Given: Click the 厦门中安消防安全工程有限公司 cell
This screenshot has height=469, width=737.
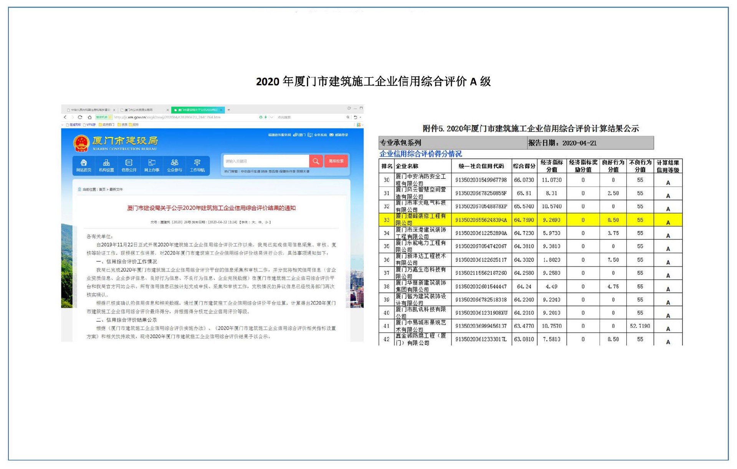Looking at the screenshot, I should coord(423,180).
